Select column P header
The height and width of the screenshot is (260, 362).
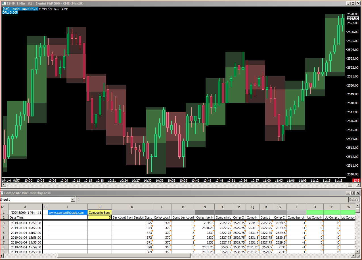tap(239, 207)
